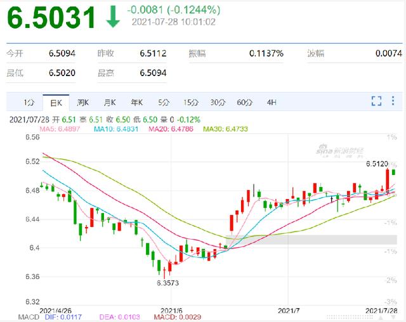
Task: Click the change value -0.0081 (-0.1244%)
Action: tap(174, 10)
